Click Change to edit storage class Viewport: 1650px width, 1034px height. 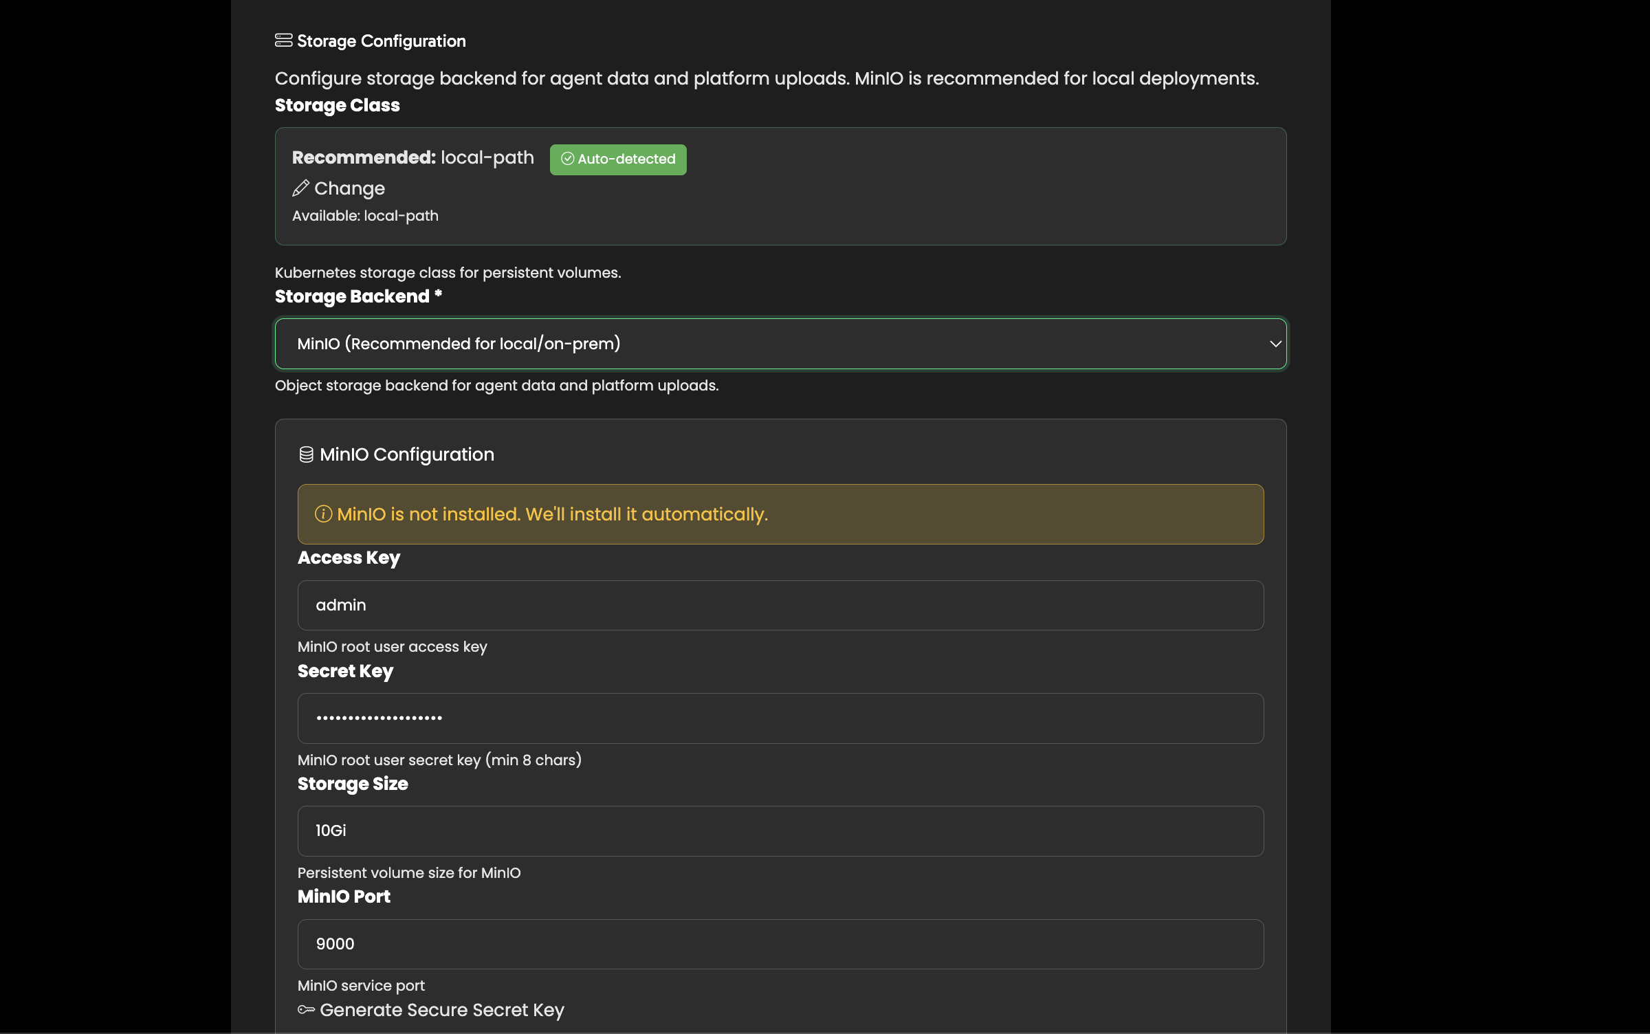point(349,188)
